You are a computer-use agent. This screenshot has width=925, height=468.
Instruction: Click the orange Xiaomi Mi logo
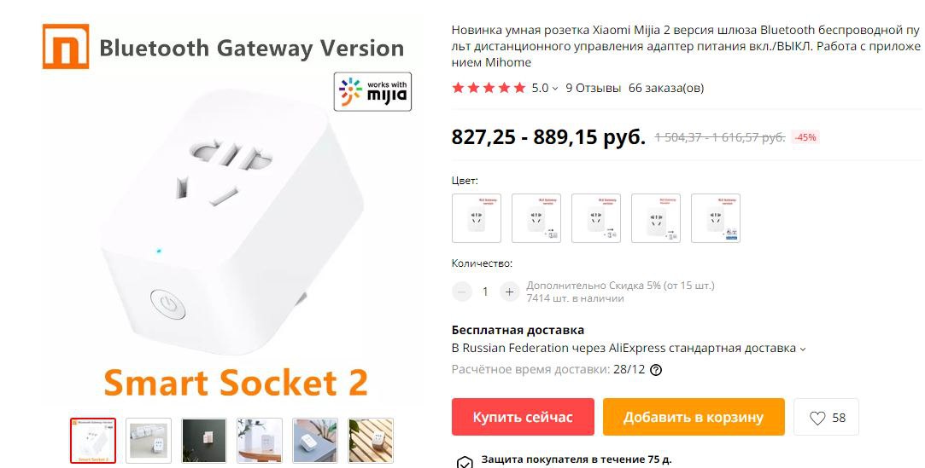(66, 47)
